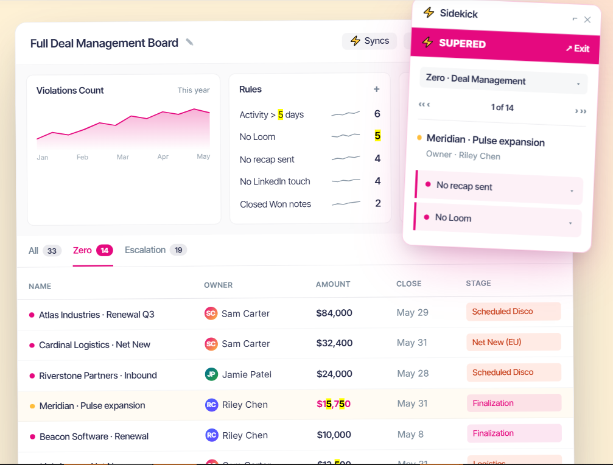613x465 pixels.
Task: Open the Zero · Deal Management dropdown
Action: (x=503, y=80)
